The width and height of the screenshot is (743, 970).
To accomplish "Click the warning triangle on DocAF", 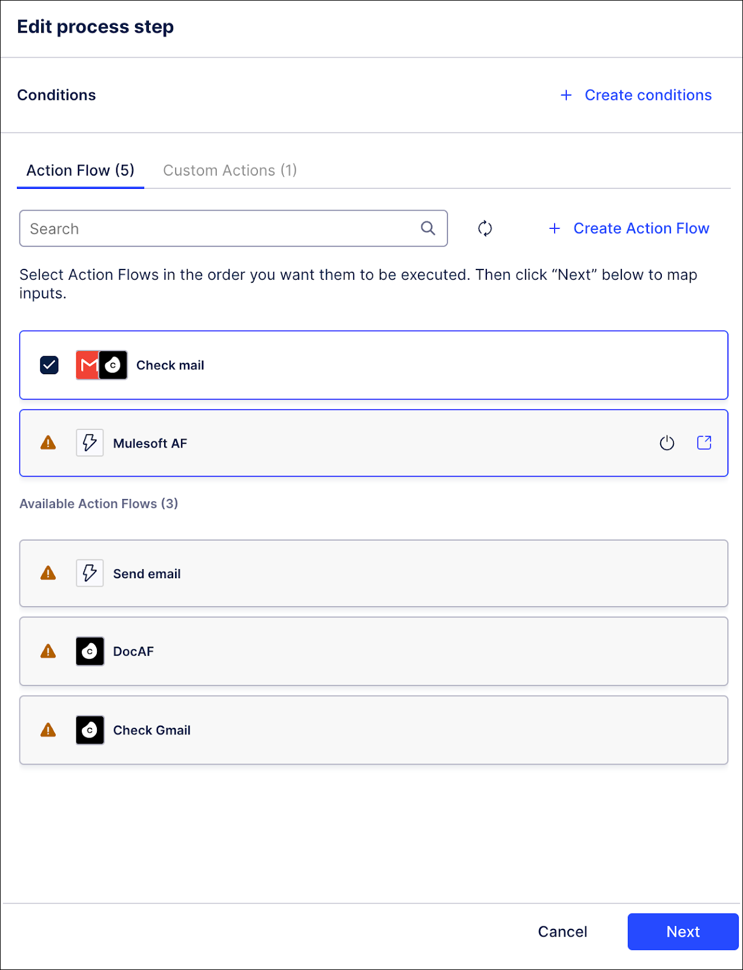I will tap(48, 651).
